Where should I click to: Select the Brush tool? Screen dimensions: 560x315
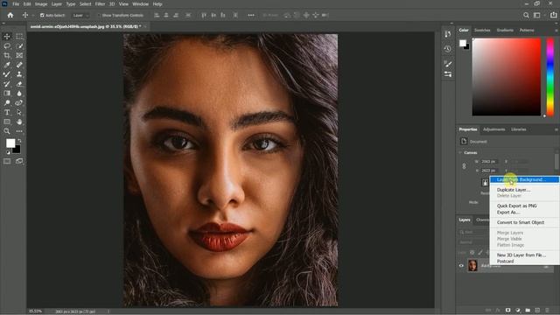click(x=7, y=74)
